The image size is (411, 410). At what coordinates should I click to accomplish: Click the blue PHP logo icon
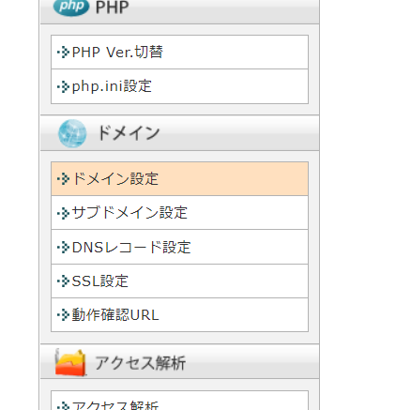tap(71, 7)
